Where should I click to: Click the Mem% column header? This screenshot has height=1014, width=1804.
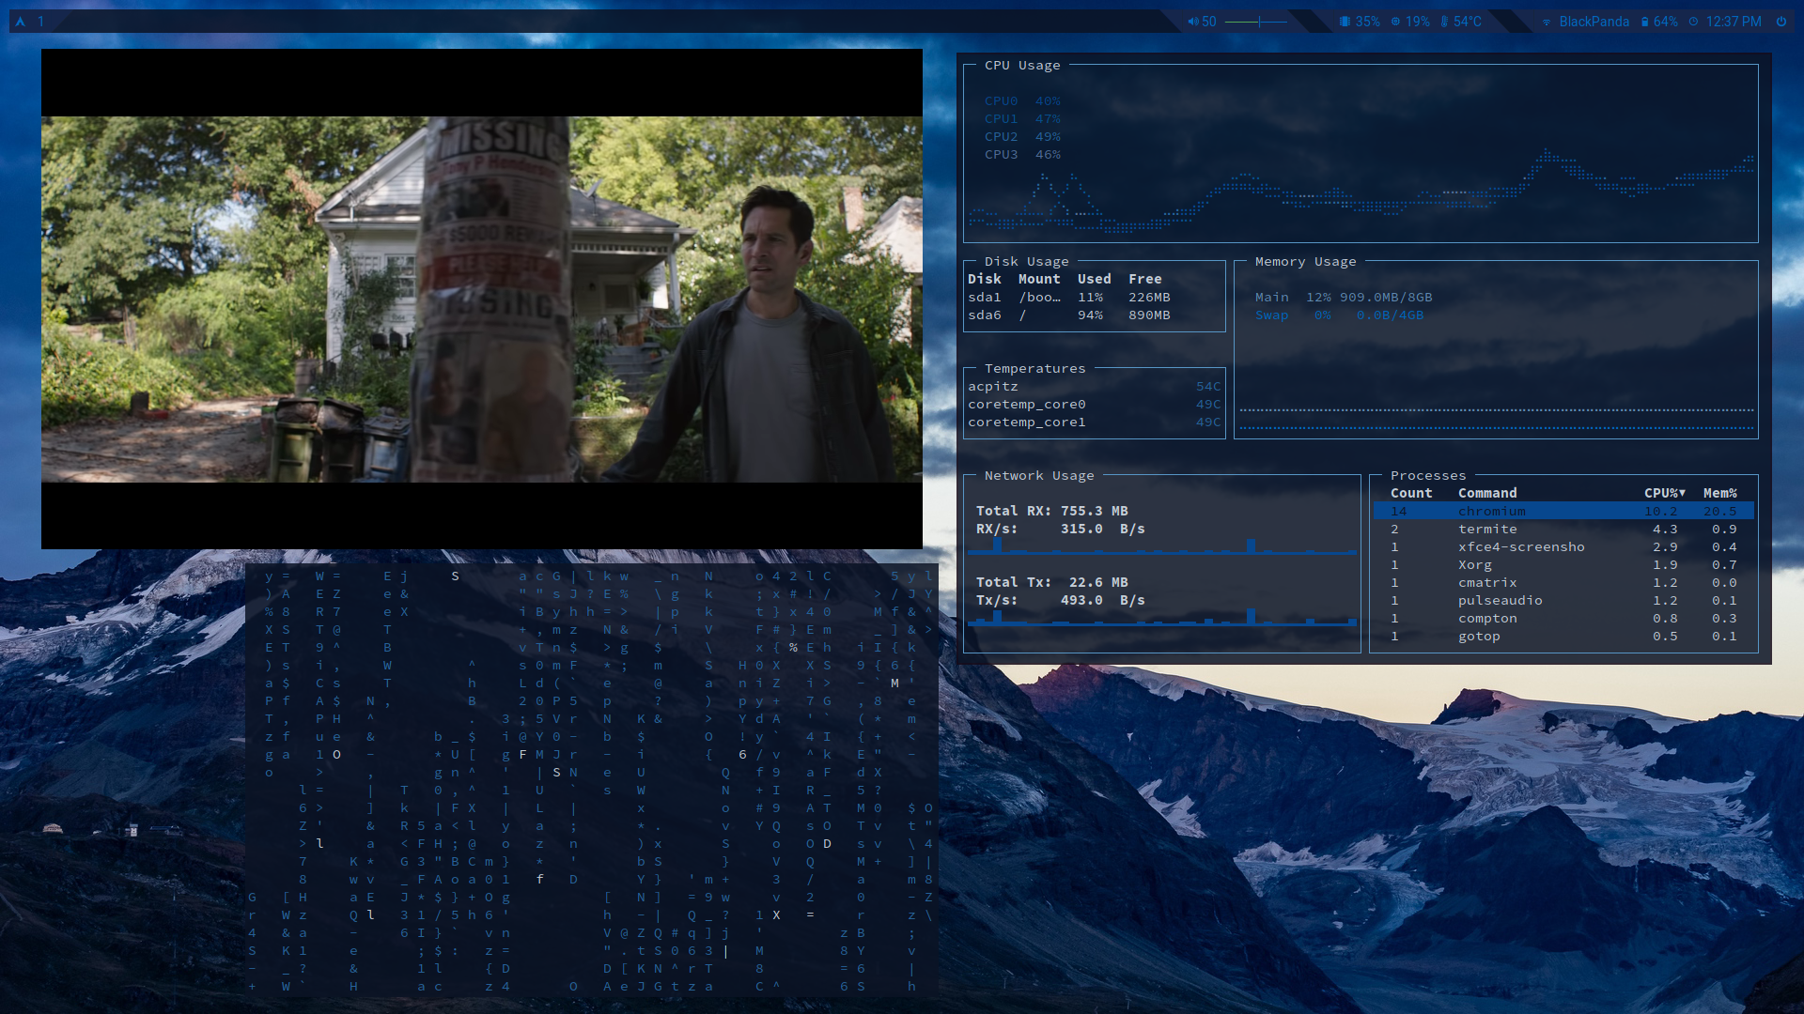(1719, 493)
